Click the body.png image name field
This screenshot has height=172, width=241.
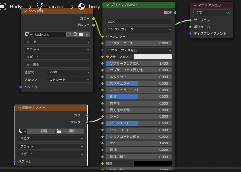[49, 35]
